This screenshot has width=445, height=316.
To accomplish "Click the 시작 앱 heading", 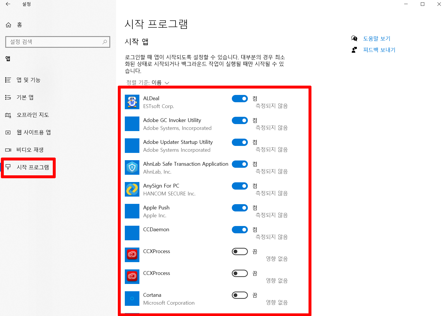I will tap(137, 42).
